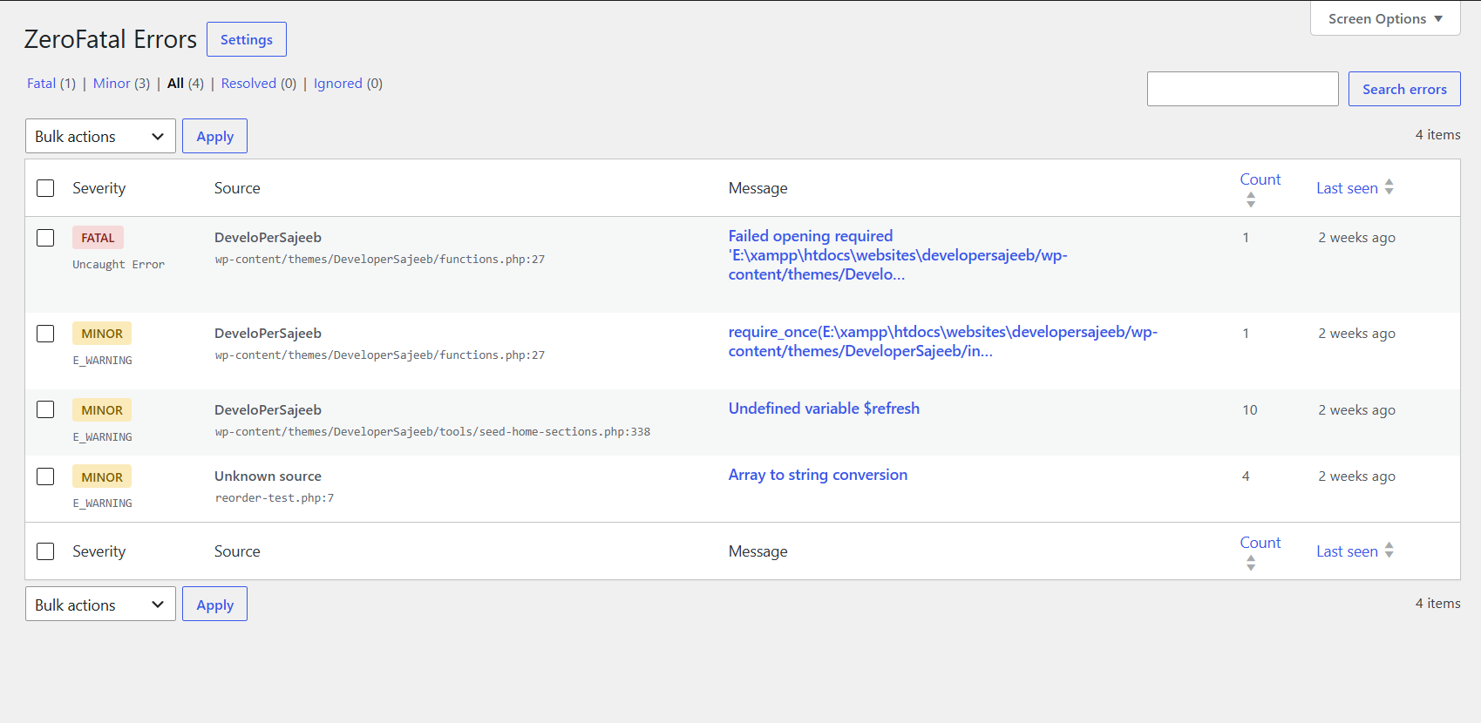This screenshot has height=723, width=1481.
Task: Click the sort arrows beside footer Count
Action: (x=1251, y=563)
